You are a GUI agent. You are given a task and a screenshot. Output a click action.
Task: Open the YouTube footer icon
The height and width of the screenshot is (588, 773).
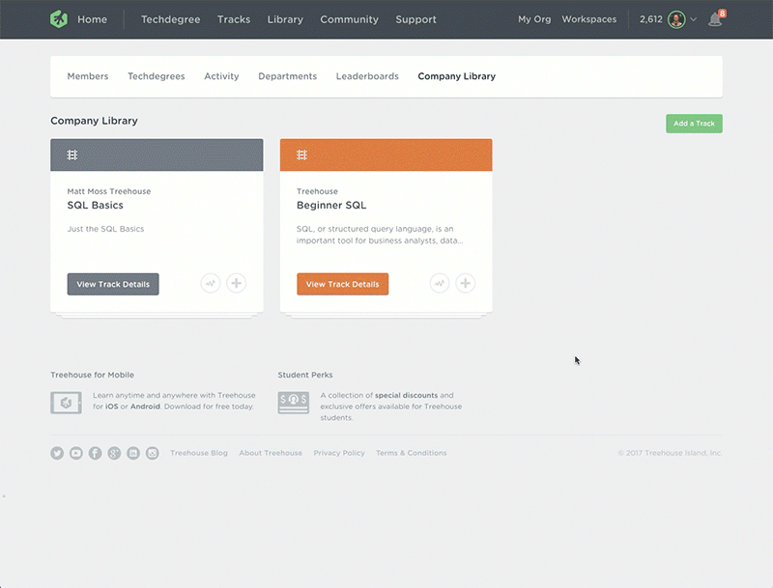tap(76, 453)
